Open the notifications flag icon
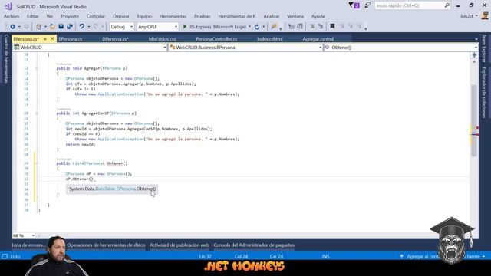 click(x=354, y=5)
